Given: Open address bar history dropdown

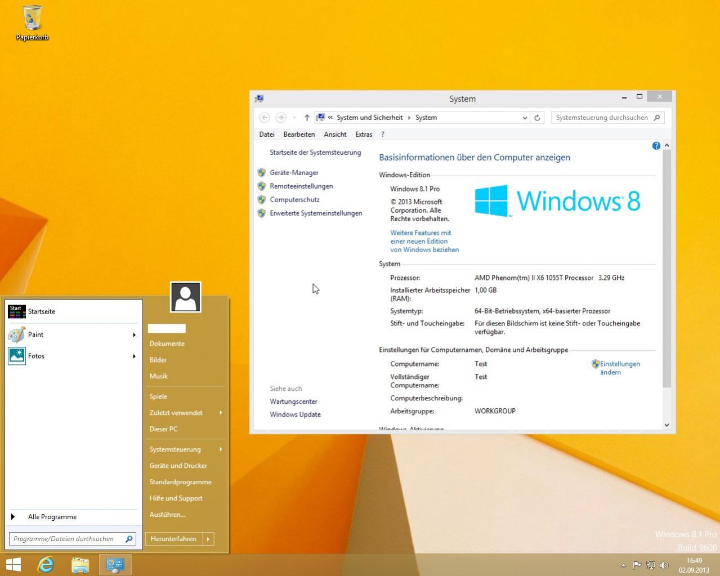Looking at the screenshot, I should [x=525, y=118].
